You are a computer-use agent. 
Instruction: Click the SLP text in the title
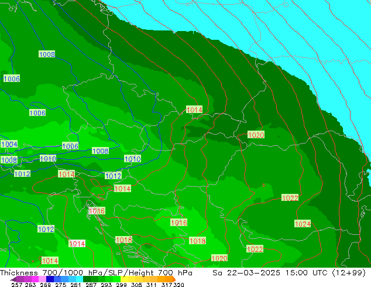pyautogui.click(x=115, y=273)
